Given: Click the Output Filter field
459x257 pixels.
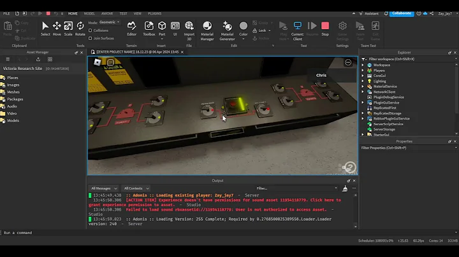Looking at the screenshot, I should click(297, 188).
